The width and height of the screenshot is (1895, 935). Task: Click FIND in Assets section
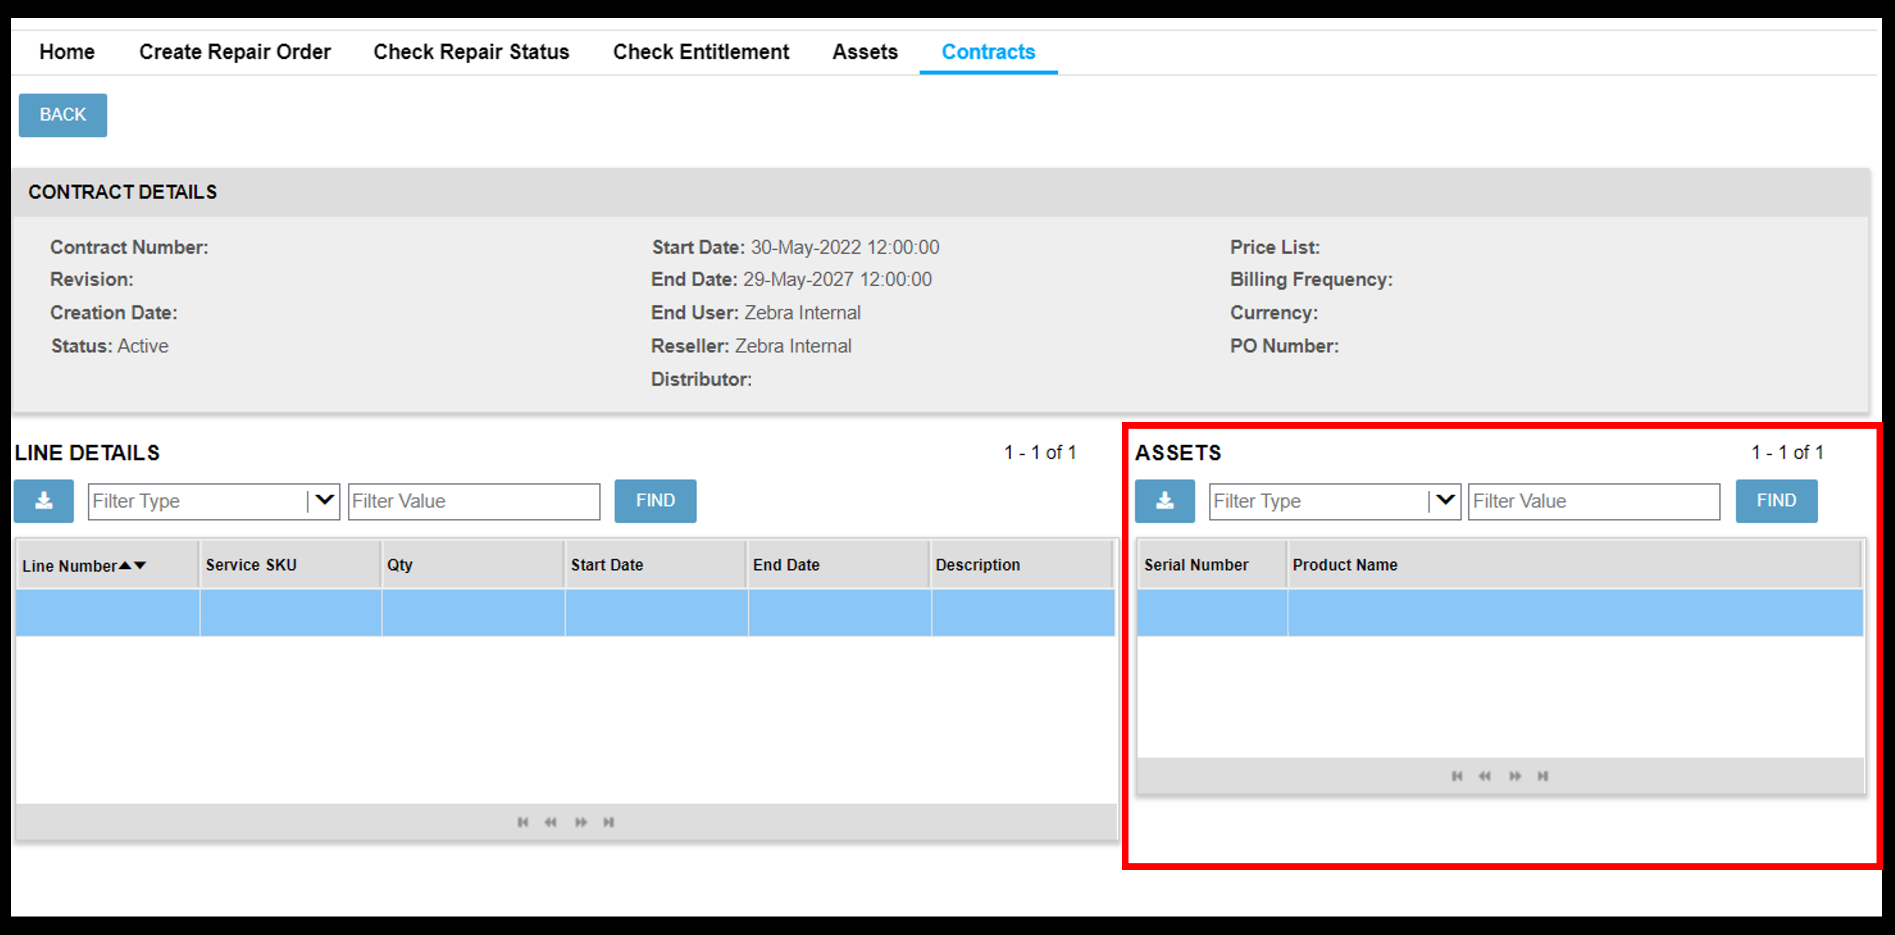[x=1776, y=501]
